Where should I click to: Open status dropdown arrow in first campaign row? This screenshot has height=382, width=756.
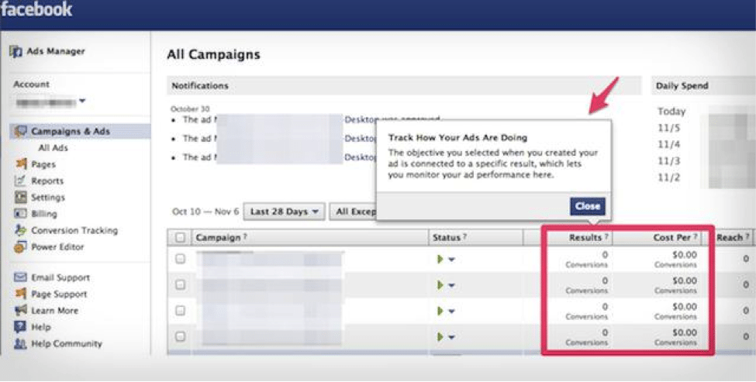(x=451, y=260)
